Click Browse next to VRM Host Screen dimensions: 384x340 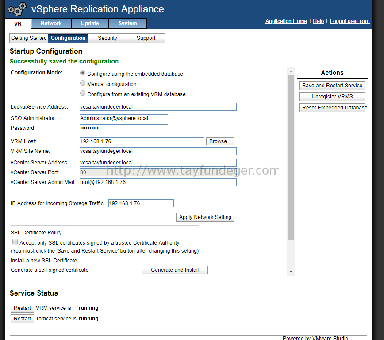tap(220, 141)
